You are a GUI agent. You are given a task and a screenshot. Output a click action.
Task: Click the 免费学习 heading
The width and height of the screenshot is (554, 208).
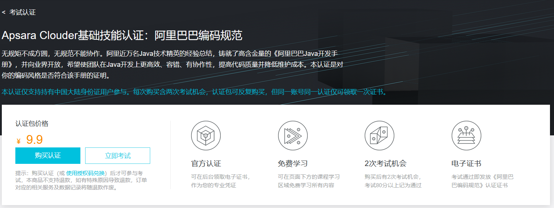(x=293, y=163)
